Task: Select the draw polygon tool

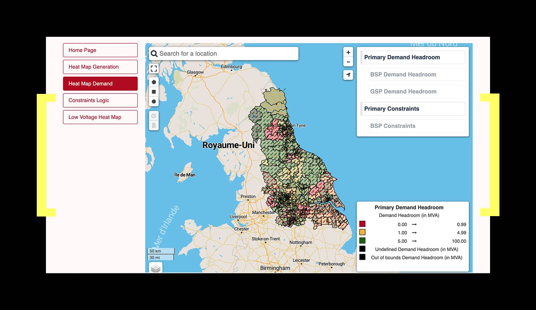Action: pyautogui.click(x=154, y=82)
